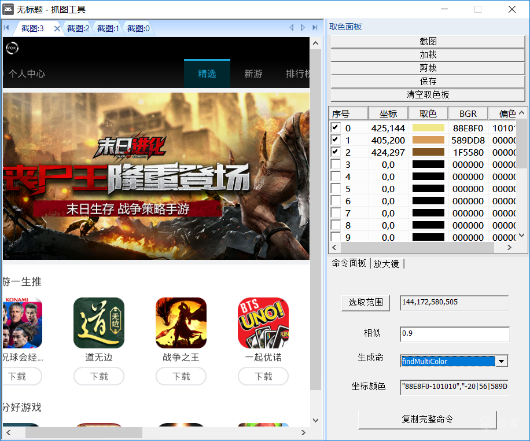Click the 相似 similarity field 0.9
Viewport: 530px width, 441px height.
point(454,334)
